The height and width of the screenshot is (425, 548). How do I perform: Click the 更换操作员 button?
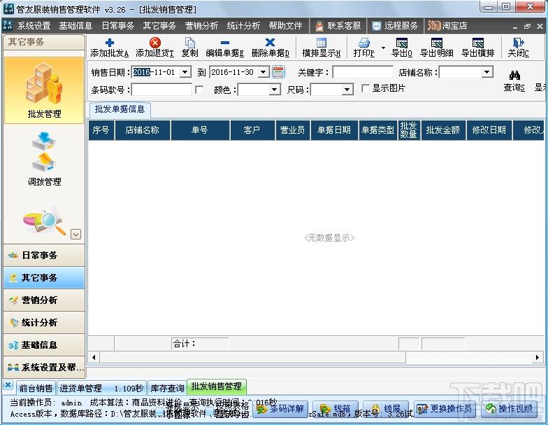pos(445,409)
